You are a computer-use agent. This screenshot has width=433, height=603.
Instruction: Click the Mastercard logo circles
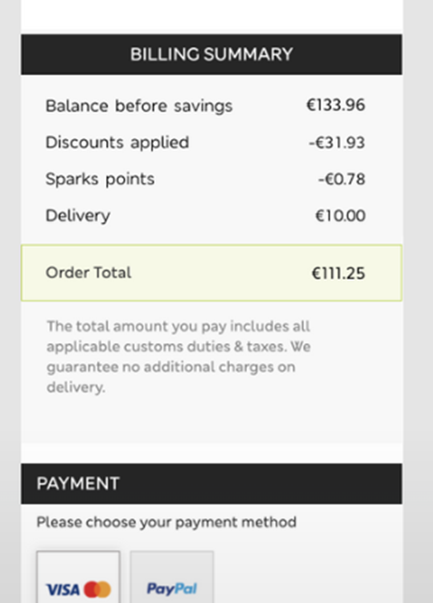[98, 589]
